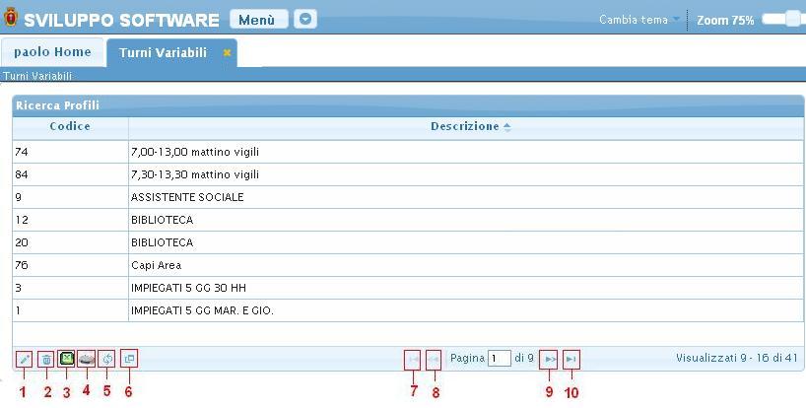The image size is (806, 408).
Task: Switch to the paolo Home tab
Action: click(x=52, y=52)
